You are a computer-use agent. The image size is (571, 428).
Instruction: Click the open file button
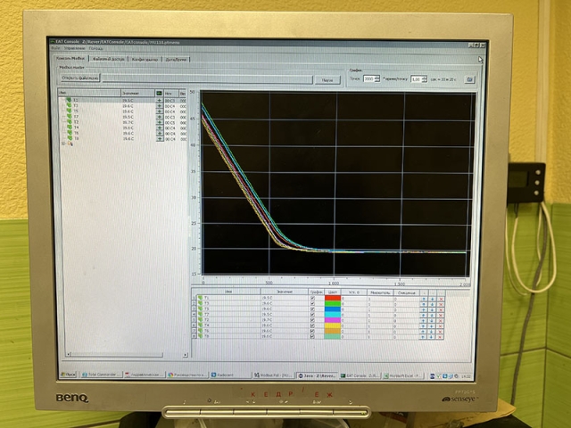(79, 78)
